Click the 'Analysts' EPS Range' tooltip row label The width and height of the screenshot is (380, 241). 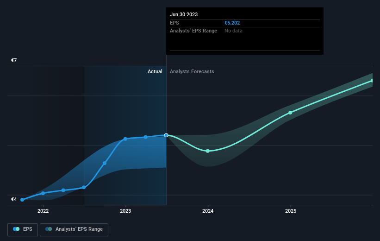click(193, 31)
